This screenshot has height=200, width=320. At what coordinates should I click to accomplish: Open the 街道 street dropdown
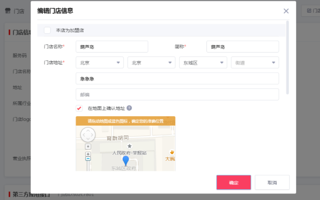coord(255,62)
